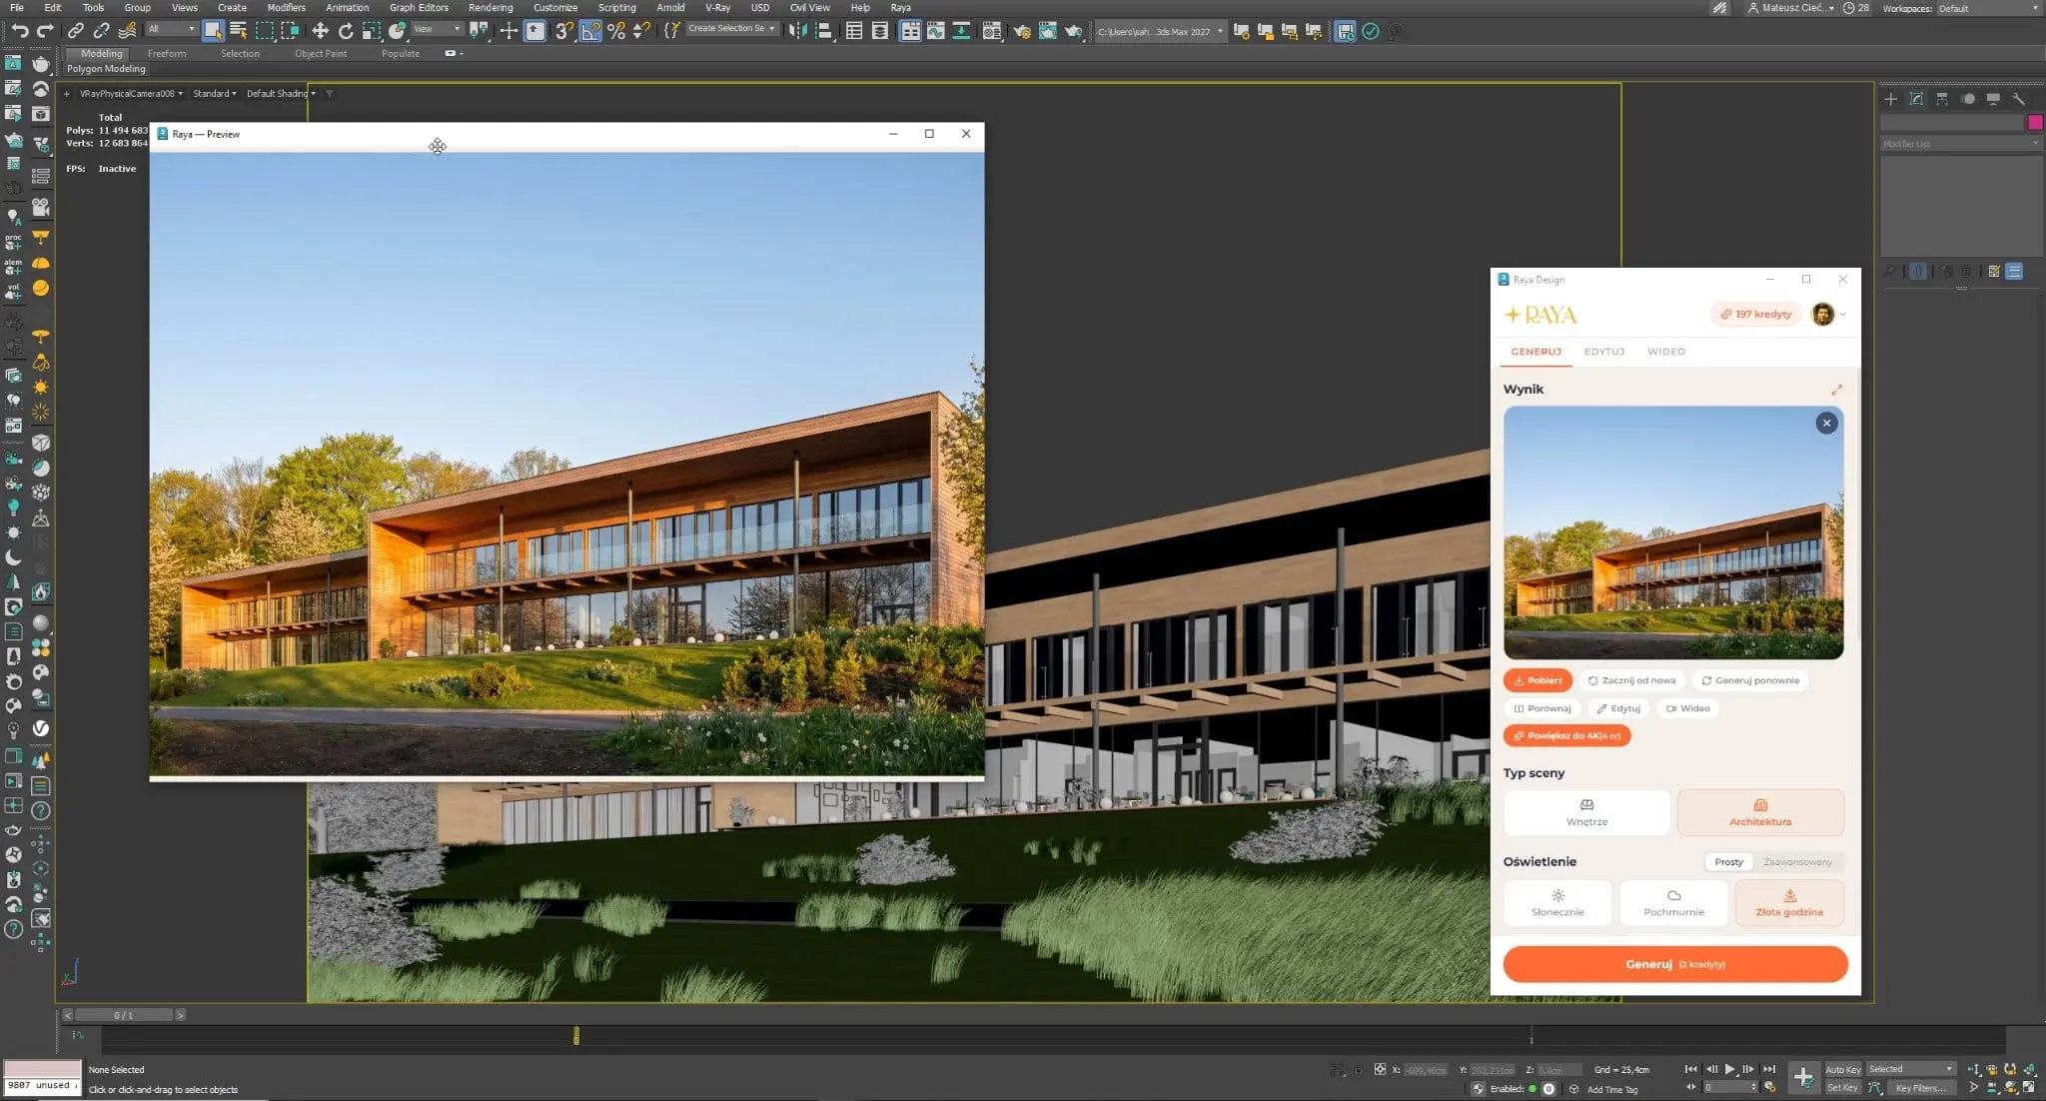Click the Select and Link chain icon
Screen dimensions: 2046x1101
click(75, 31)
